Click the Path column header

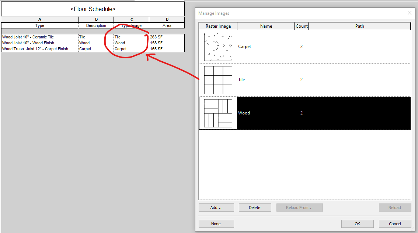(359, 26)
